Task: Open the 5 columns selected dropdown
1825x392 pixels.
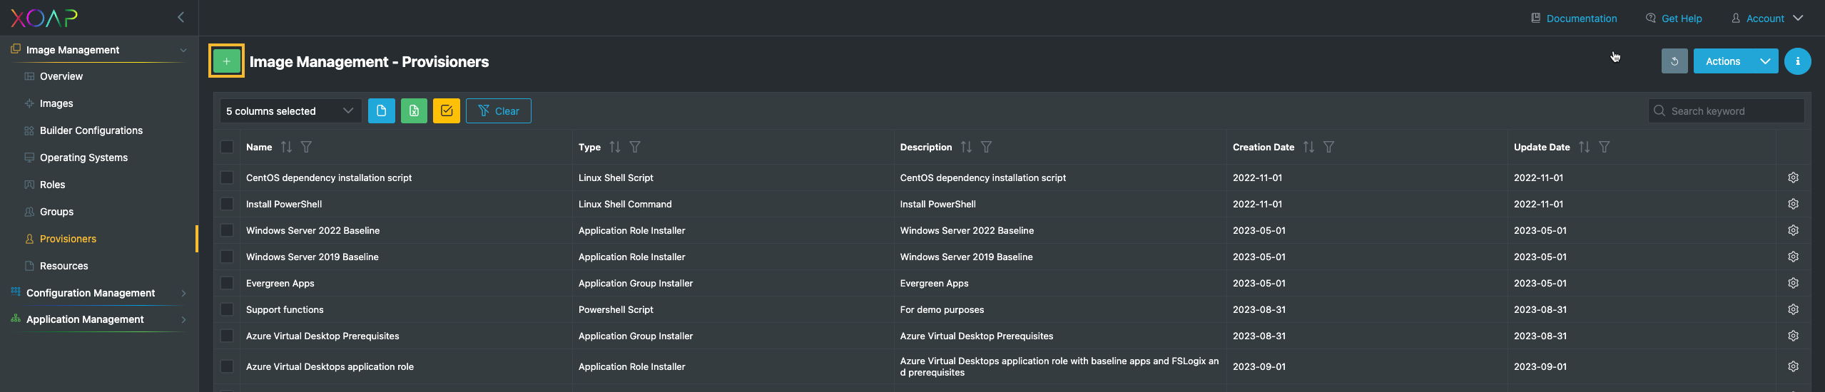Action: pos(290,111)
